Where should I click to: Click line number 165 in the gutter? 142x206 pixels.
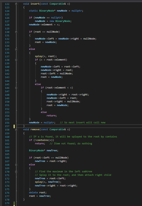(x=7, y=154)
